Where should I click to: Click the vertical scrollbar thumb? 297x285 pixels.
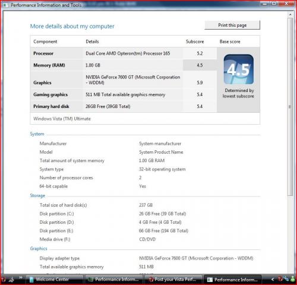point(290,107)
